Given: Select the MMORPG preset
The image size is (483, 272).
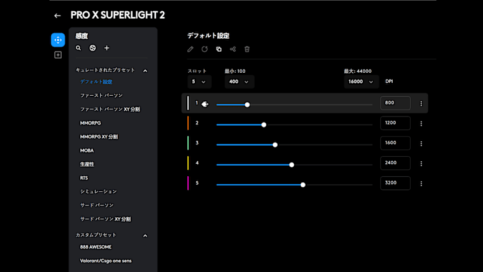Looking at the screenshot, I should pyautogui.click(x=90, y=123).
